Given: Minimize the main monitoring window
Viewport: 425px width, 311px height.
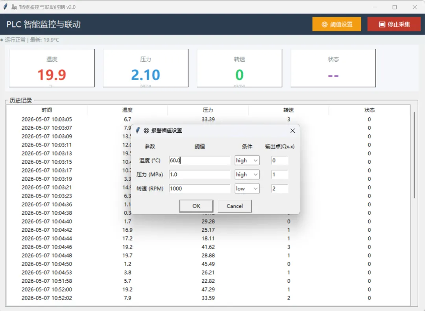Looking at the screenshot, I should (x=375, y=7).
